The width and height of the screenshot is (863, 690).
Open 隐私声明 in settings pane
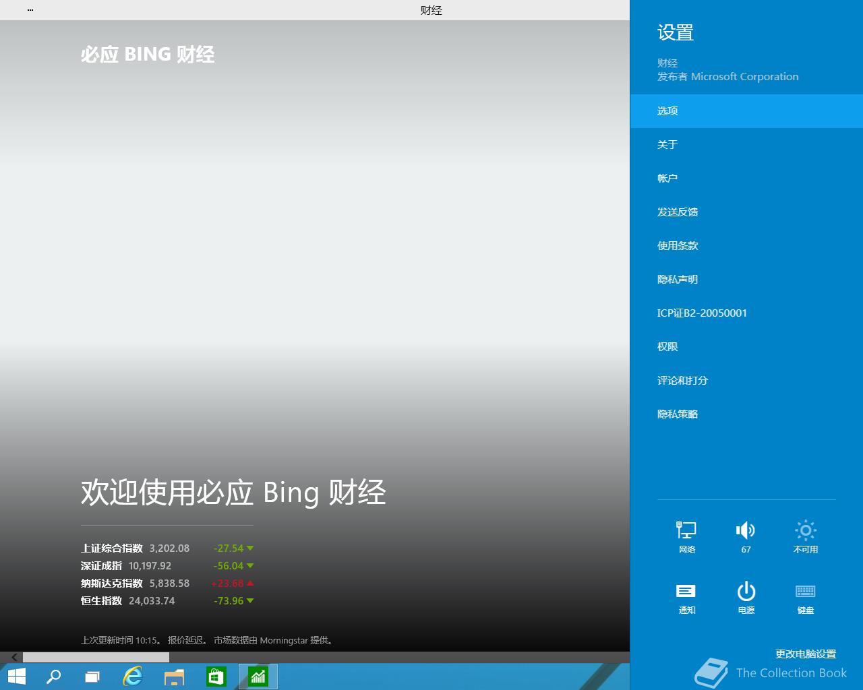746,280
